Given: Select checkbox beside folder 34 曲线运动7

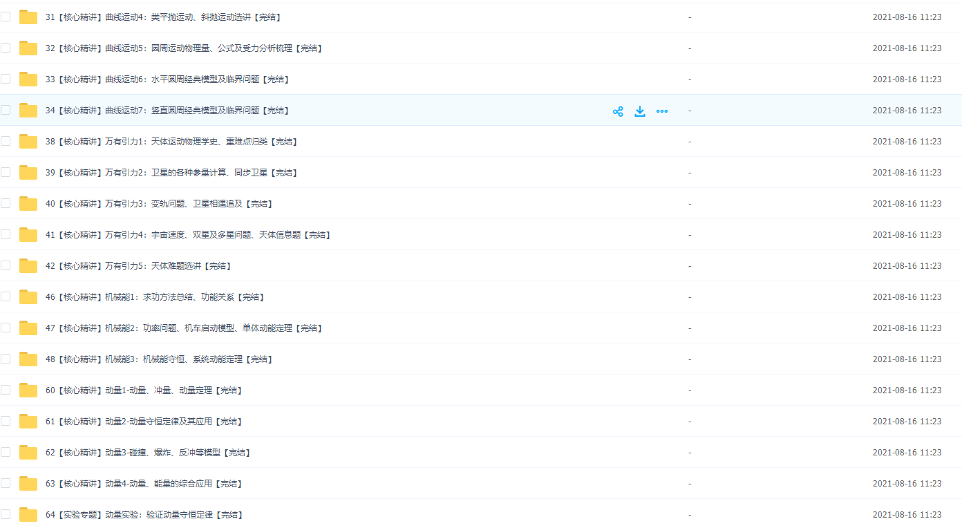Looking at the screenshot, I should point(6,110).
